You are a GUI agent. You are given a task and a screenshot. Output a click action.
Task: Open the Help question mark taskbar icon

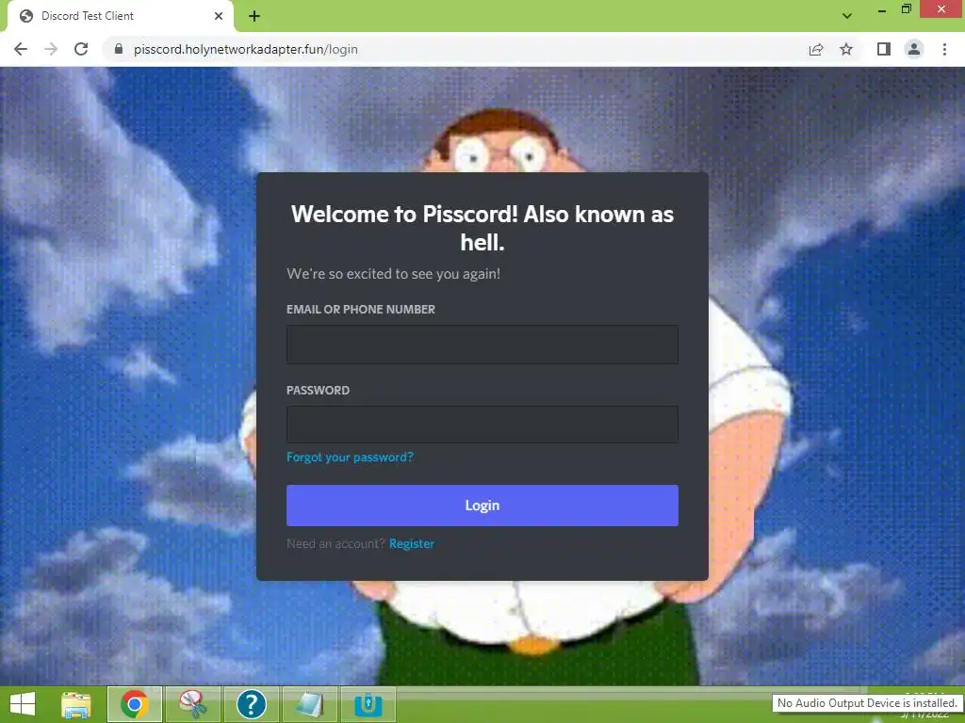[x=251, y=704]
